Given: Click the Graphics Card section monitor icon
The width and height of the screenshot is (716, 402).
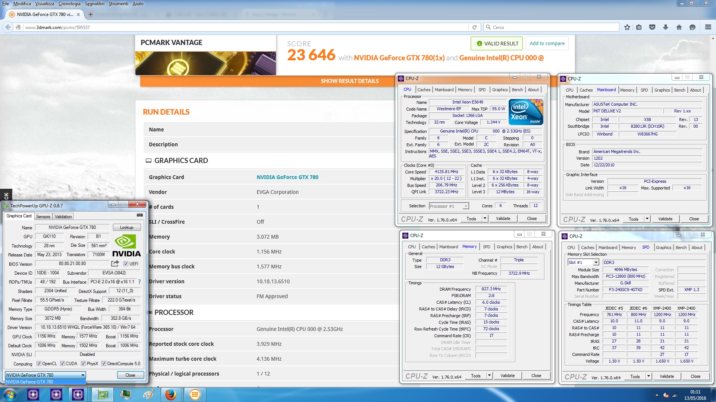Looking at the screenshot, I should pyautogui.click(x=148, y=161).
